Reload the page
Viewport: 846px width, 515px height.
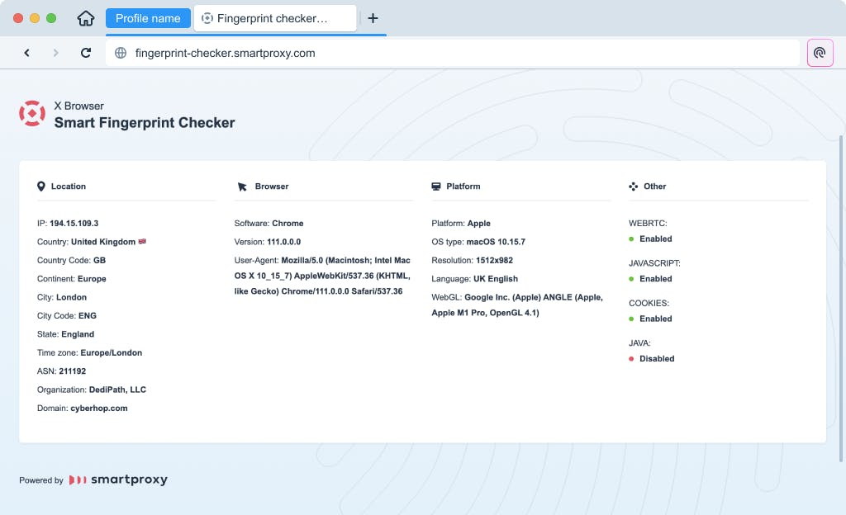[86, 53]
